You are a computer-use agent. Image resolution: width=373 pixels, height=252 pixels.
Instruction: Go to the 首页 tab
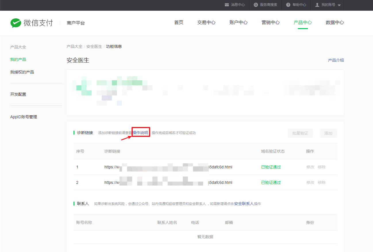coord(179,22)
